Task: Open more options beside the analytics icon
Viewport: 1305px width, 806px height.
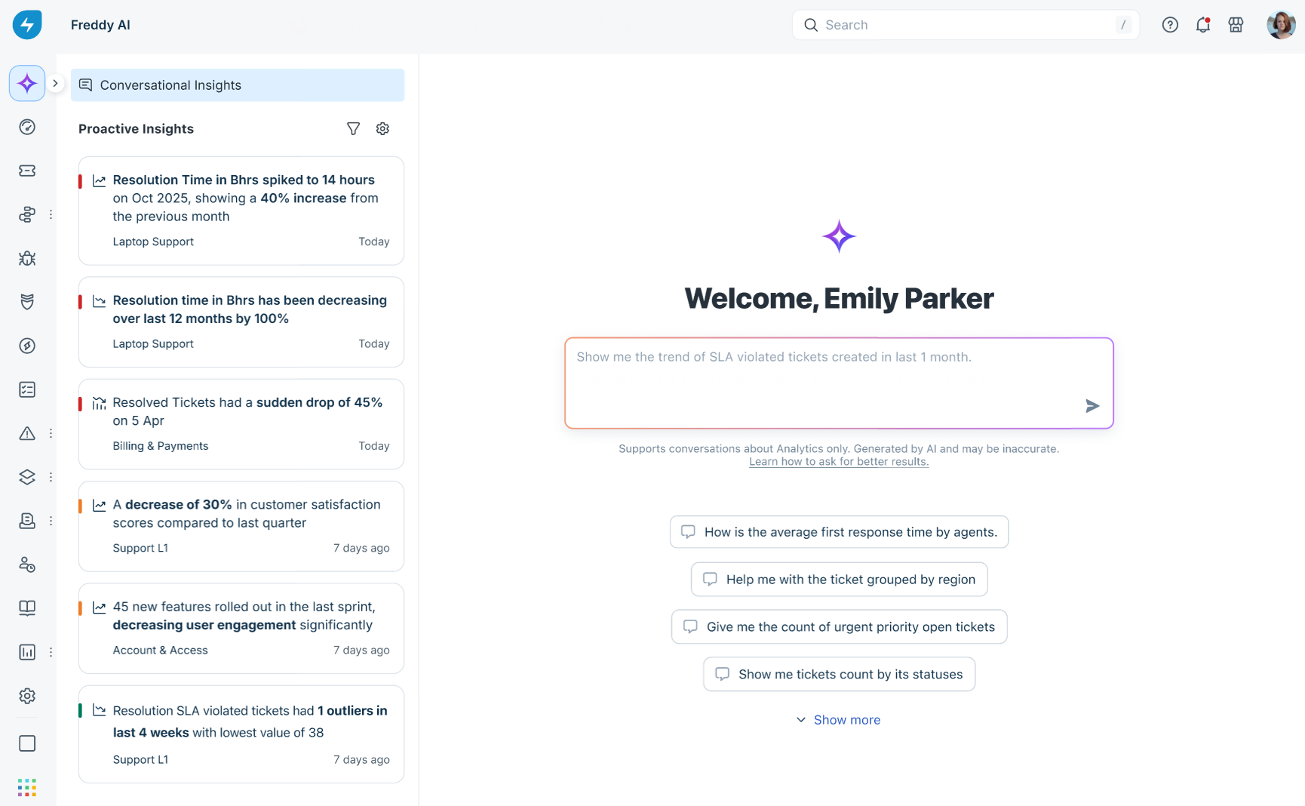Action: click(51, 652)
